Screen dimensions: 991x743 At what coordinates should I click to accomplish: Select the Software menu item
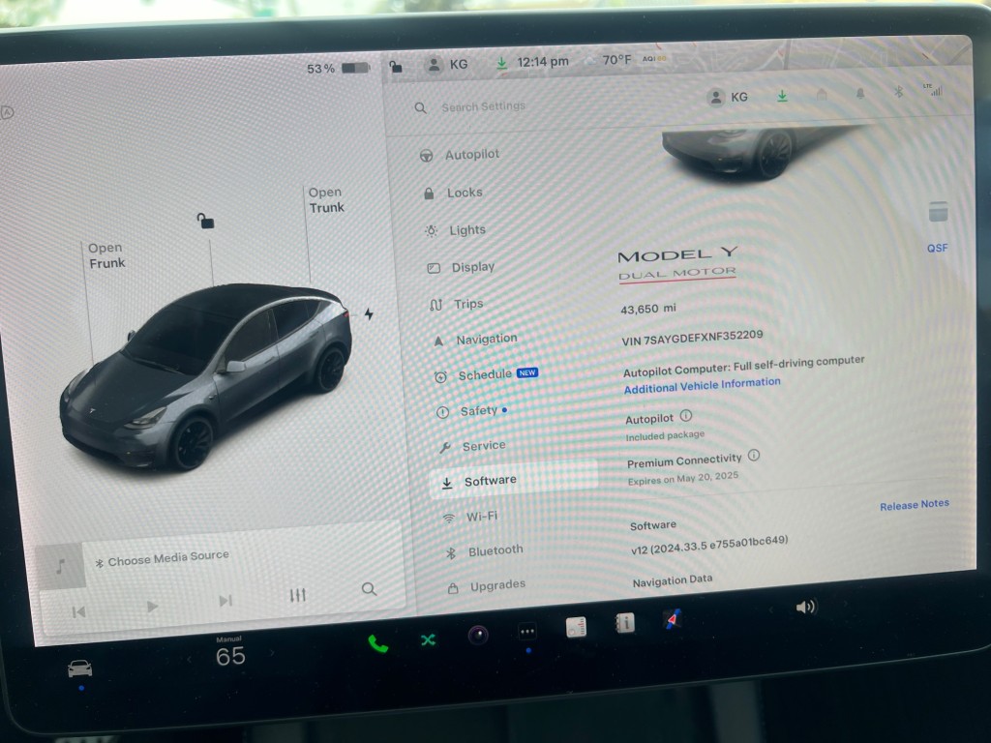click(x=513, y=481)
